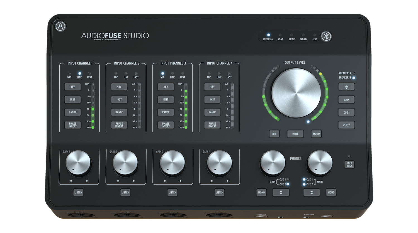Toggle the Mute button under output level
Image resolution: width=418 pixels, height=233 pixels.
(295, 134)
